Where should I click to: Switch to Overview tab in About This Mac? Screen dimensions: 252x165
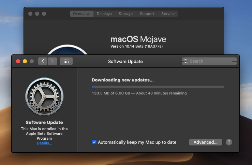pyautogui.click(x=81, y=14)
